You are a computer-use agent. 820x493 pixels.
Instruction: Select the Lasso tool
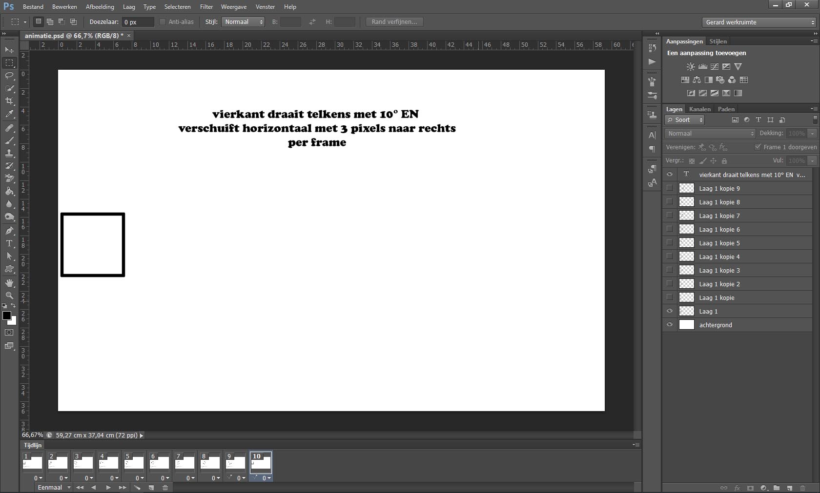click(9, 76)
